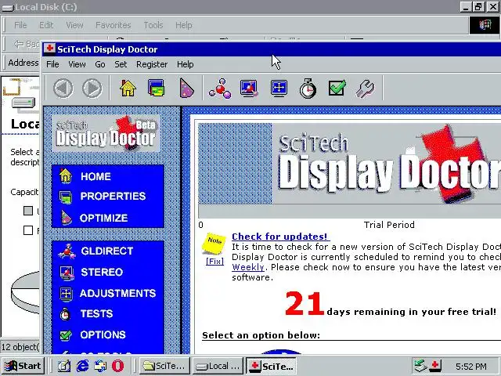Click the '12 object(s)' status bar text
The height and width of the screenshot is (376, 501).
tap(20, 347)
